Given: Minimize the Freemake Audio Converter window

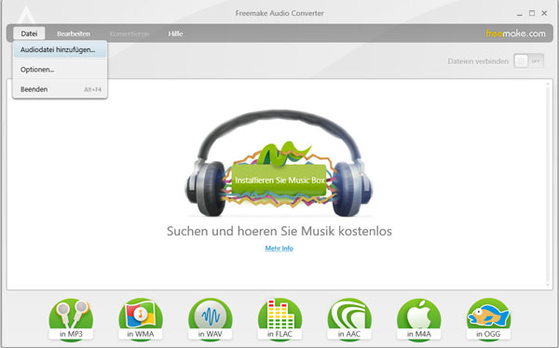Looking at the screenshot, I should [520, 14].
